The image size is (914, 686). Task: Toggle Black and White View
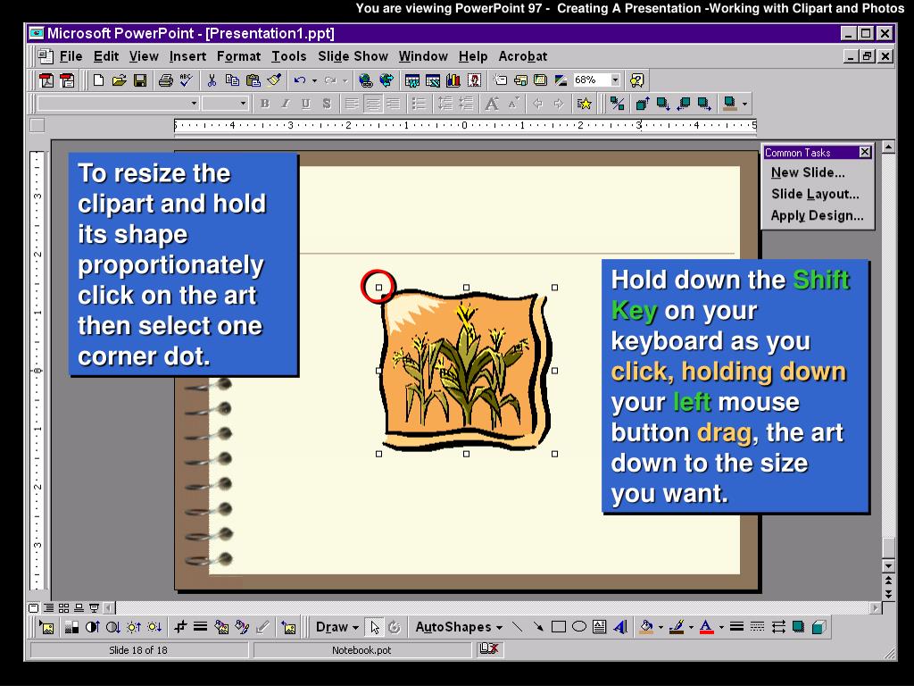point(561,80)
